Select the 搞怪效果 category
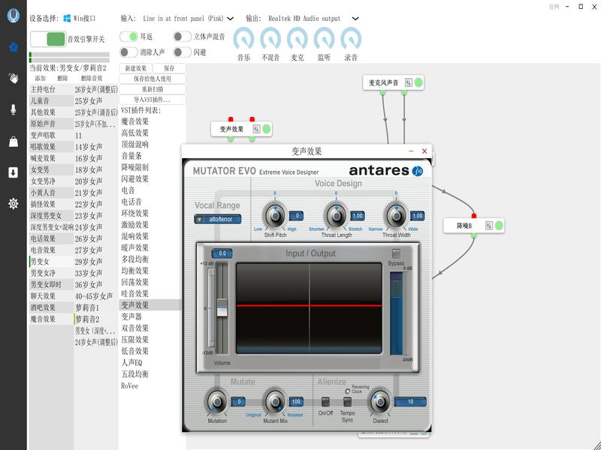601x450 pixels. pyautogui.click(x=51, y=204)
